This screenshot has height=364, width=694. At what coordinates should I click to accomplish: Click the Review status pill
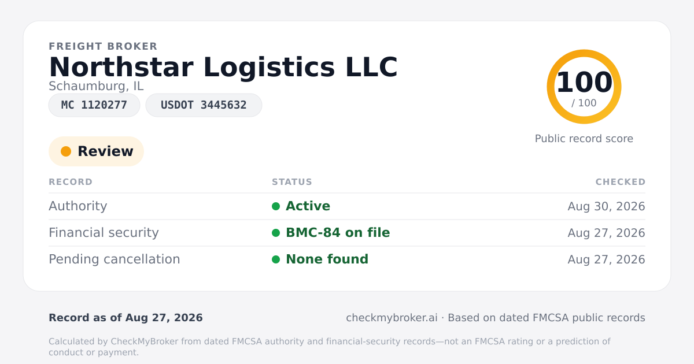96,151
